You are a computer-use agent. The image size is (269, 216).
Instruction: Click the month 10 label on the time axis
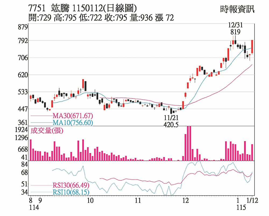click(90, 200)
